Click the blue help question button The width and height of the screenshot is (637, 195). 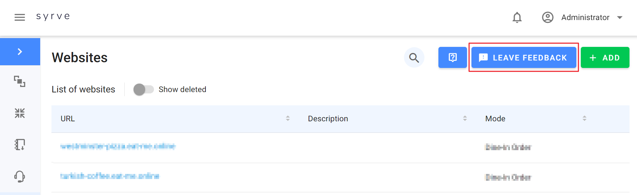click(452, 58)
